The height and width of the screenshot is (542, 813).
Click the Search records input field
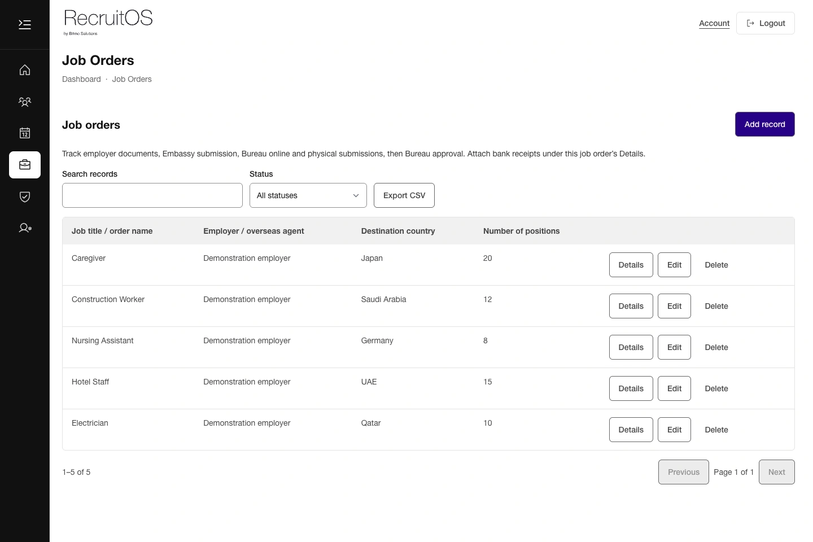(x=152, y=195)
